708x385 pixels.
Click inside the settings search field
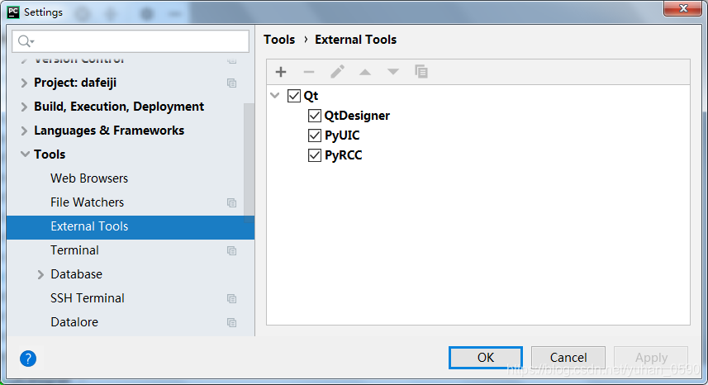131,41
